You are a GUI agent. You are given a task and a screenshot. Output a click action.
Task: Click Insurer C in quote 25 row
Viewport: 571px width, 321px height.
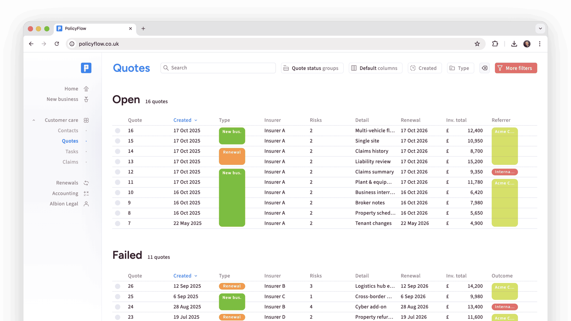tap(275, 296)
